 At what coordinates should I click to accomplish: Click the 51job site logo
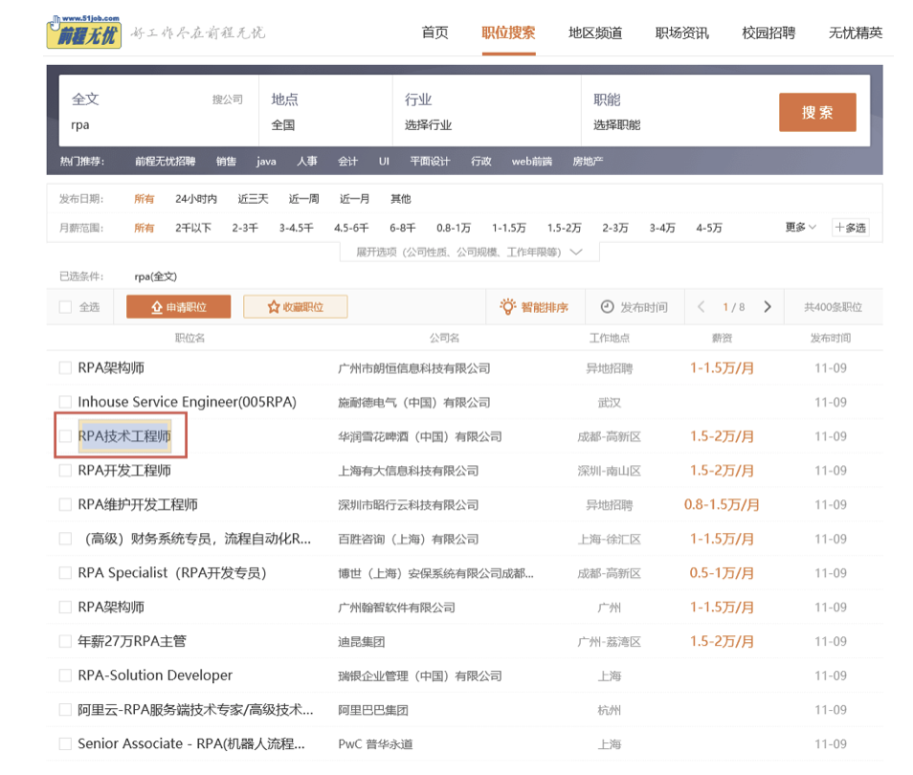tap(84, 32)
